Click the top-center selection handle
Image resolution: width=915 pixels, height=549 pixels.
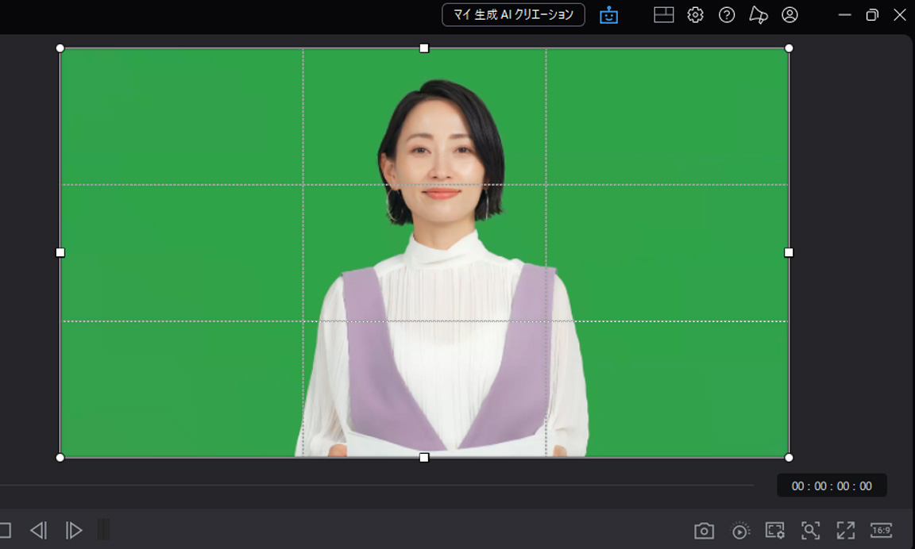click(x=423, y=48)
